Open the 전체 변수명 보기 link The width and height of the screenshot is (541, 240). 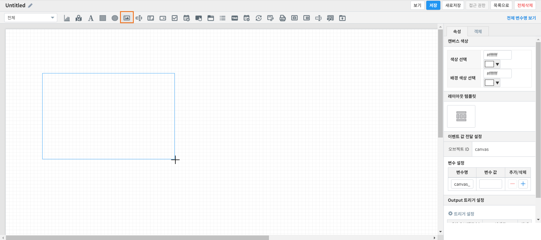[521, 18]
